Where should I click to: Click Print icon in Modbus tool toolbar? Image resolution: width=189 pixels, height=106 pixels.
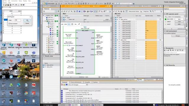click(x=10, y=5)
